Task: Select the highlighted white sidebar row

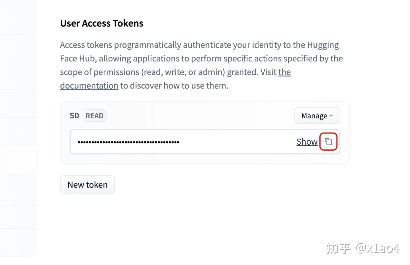Action: point(19,159)
